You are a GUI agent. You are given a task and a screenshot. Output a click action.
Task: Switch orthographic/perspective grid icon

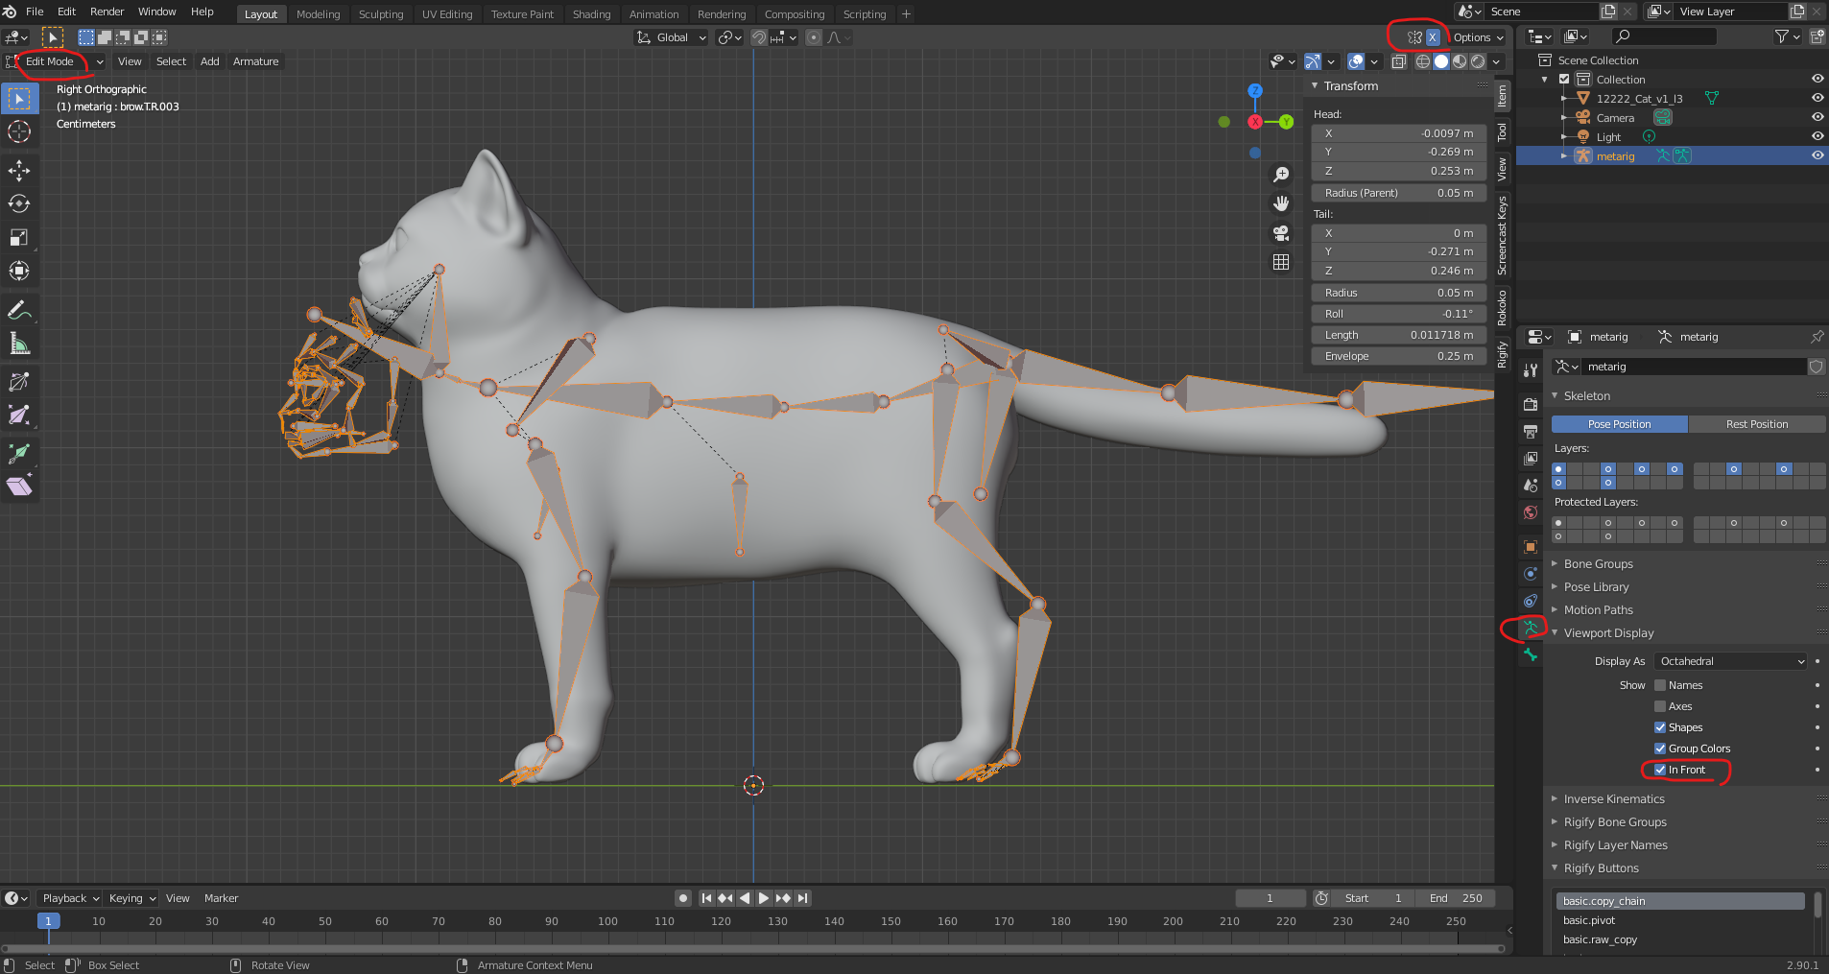pos(1281,262)
